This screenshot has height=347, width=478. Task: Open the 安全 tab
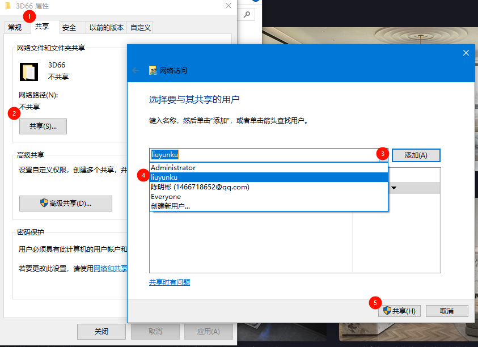click(69, 27)
